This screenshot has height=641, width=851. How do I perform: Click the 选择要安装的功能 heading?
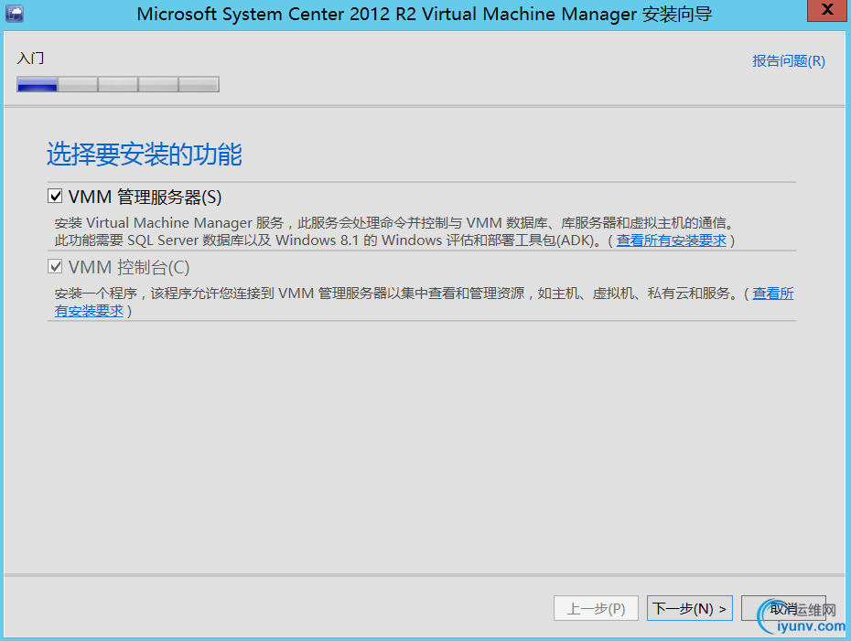click(145, 154)
